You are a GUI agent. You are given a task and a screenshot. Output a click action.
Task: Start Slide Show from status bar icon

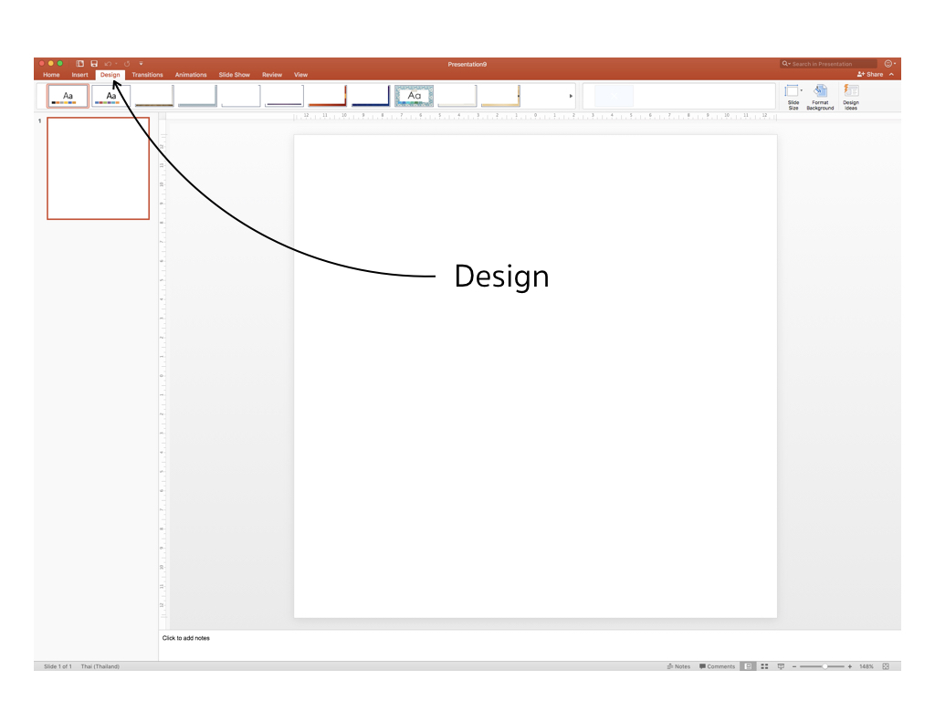click(781, 666)
